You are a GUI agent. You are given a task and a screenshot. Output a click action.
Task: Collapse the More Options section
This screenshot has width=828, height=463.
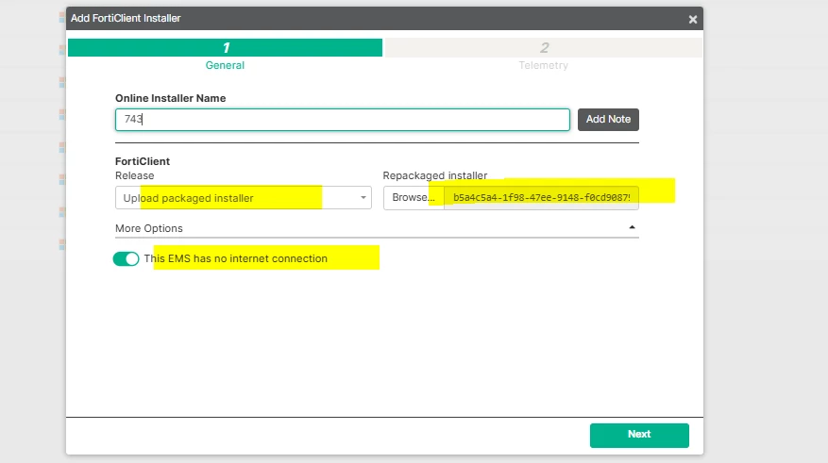tap(632, 228)
